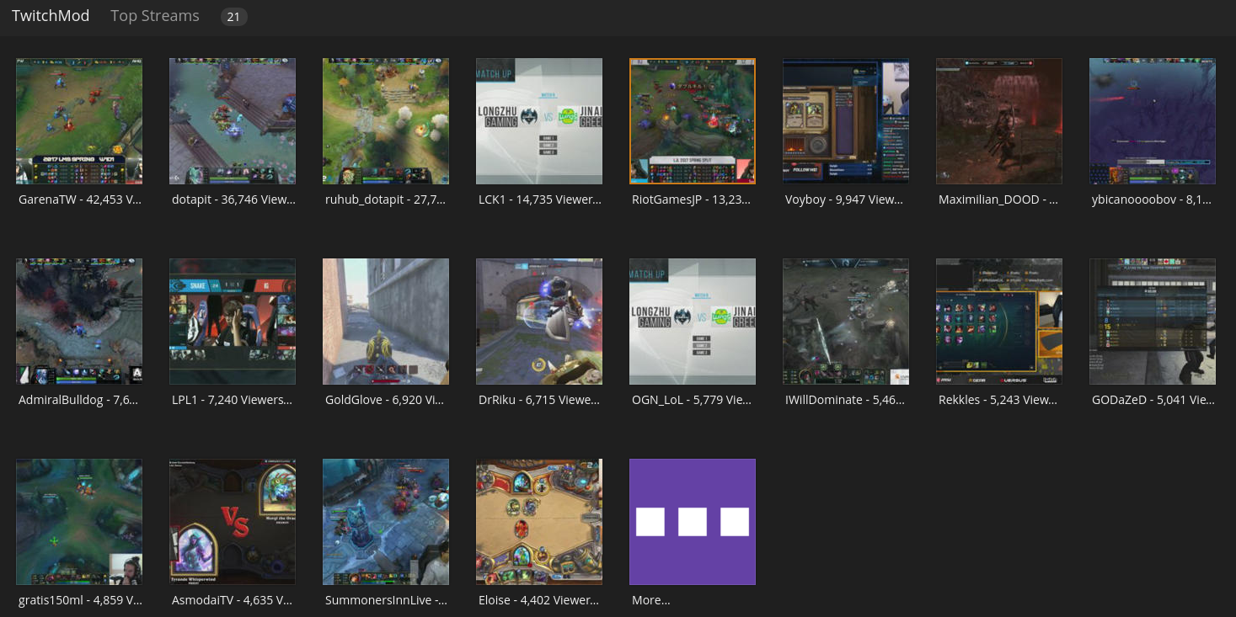This screenshot has height=617, width=1236.
Task: Click the 21 streams count badge
Action: click(233, 17)
